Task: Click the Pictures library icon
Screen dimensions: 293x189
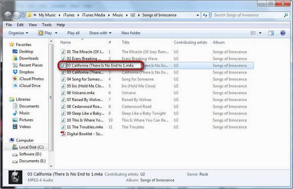Action: click(x=15, y=120)
